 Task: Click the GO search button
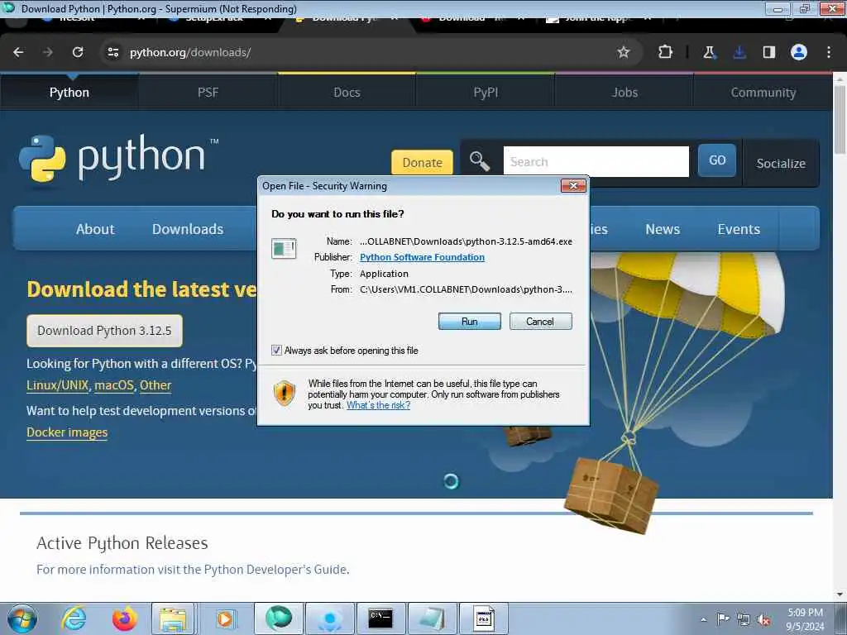click(x=717, y=160)
